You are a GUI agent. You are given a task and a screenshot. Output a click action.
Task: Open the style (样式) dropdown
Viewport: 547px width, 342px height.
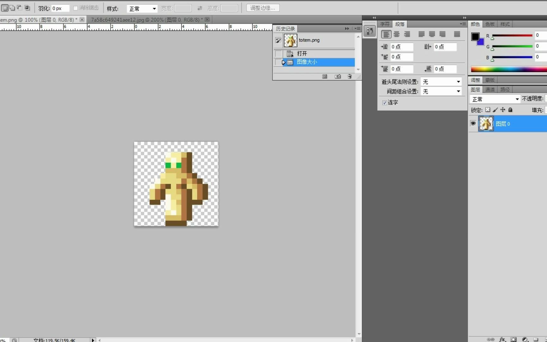point(142,9)
